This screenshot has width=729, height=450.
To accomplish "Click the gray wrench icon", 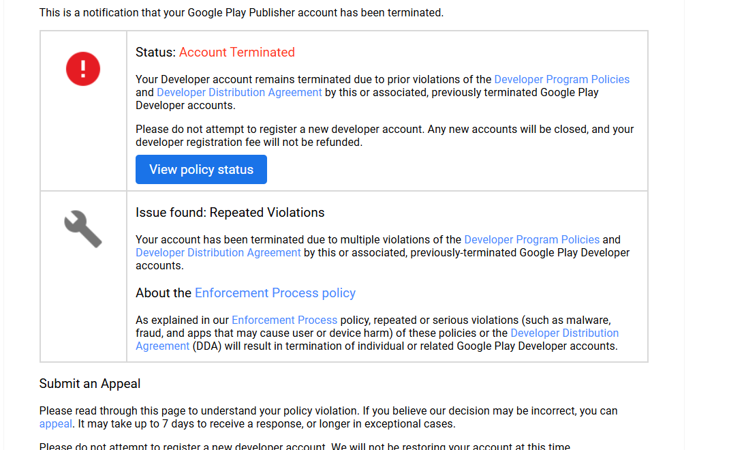I will (82, 229).
